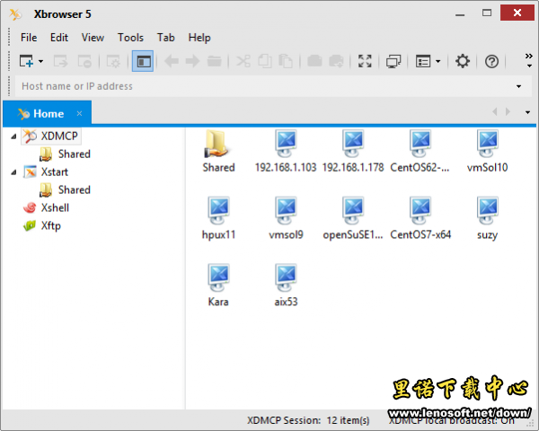Open the Edit menu
The width and height of the screenshot is (539, 431).
point(59,38)
